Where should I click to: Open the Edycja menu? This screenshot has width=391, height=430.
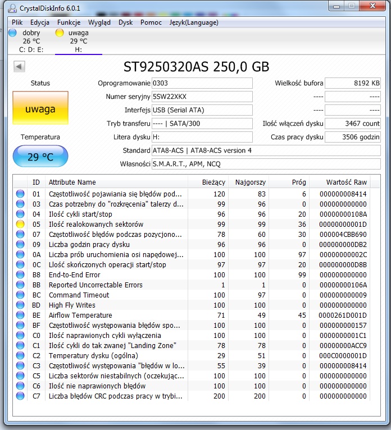[40, 22]
